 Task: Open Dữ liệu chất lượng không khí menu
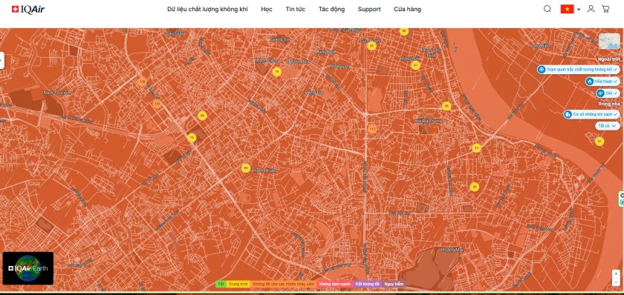(x=207, y=9)
